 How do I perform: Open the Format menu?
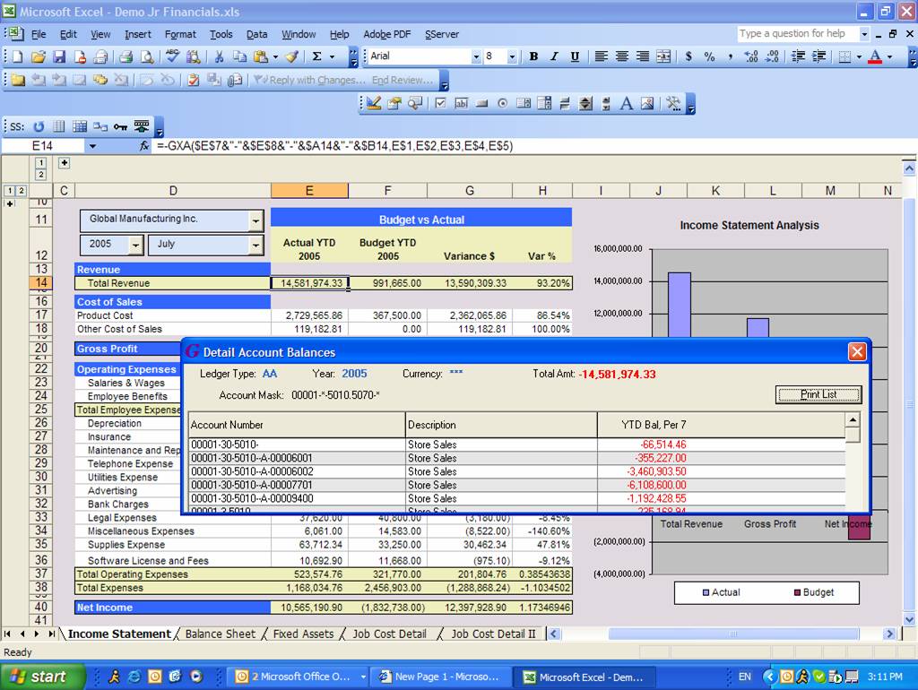[x=180, y=35]
